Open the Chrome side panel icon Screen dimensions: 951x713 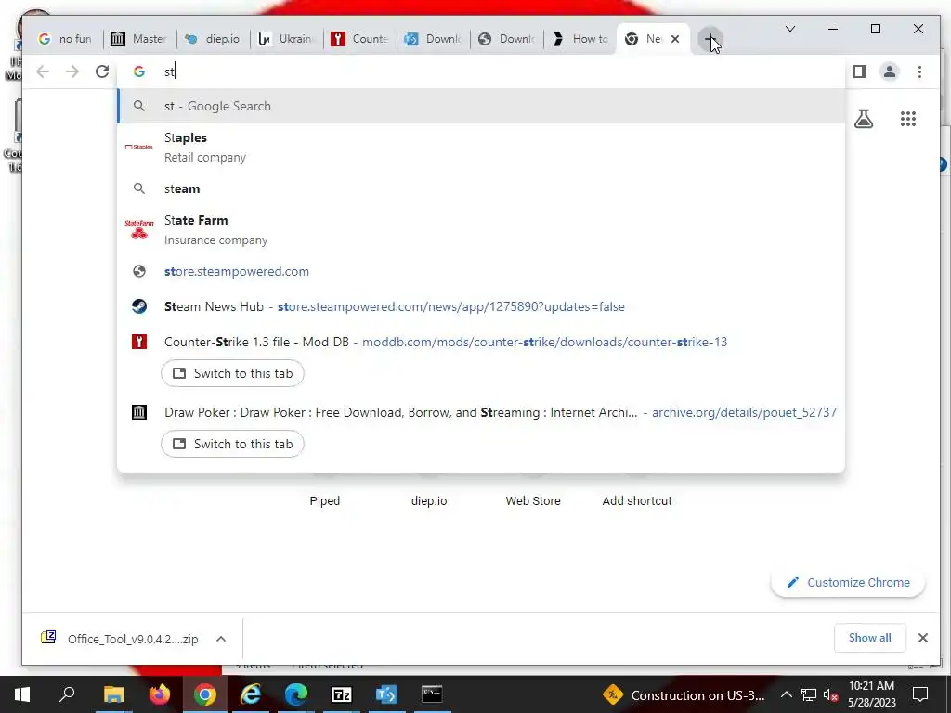859,71
